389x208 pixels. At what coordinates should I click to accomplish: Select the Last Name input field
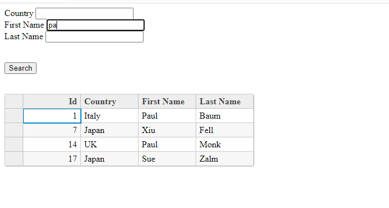(95, 37)
